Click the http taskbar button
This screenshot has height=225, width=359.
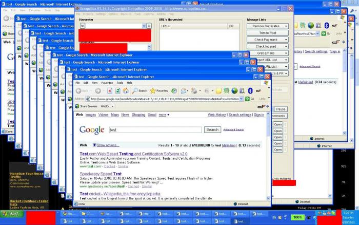(x=146, y=214)
